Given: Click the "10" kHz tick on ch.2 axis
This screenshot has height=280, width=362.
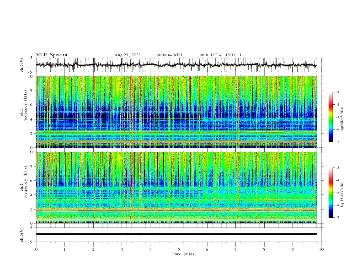Looking at the screenshot, I should pyautogui.click(x=31, y=152).
